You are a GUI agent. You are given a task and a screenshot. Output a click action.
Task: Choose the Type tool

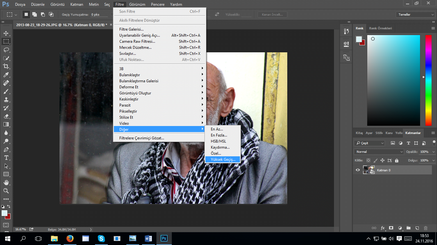click(6, 157)
